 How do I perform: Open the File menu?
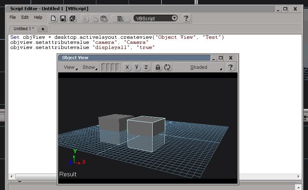[13, 17]
